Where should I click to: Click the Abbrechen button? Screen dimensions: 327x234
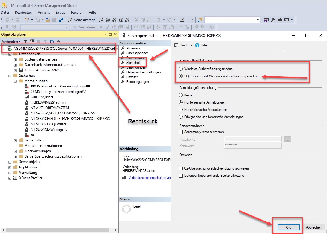tap(314, 227)
